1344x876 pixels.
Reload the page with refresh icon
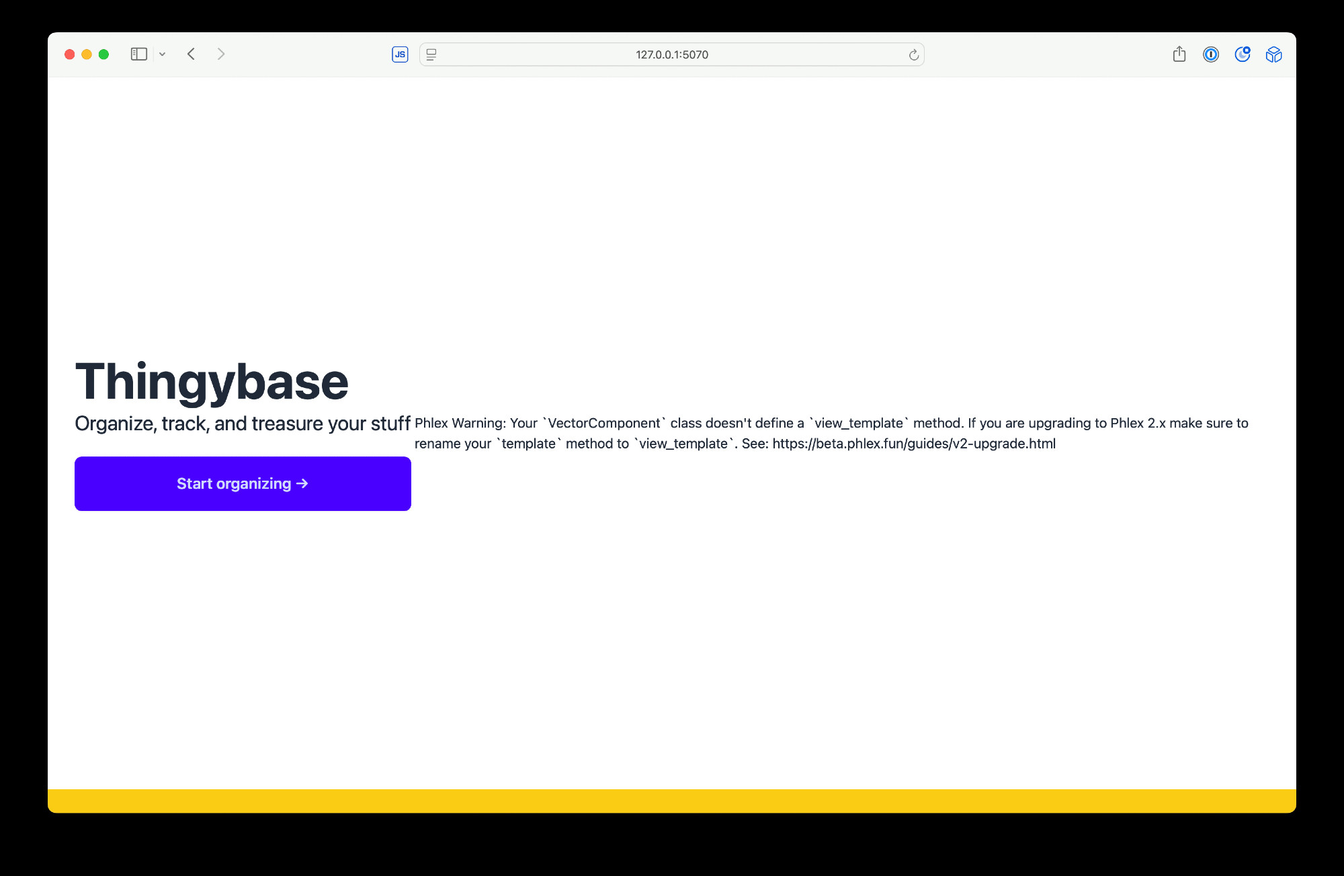[913, 54]
